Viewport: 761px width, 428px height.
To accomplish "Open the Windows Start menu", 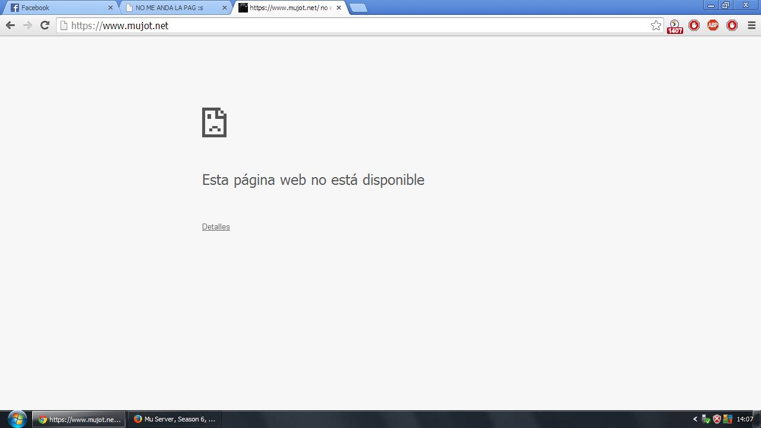I will point(16,419).
